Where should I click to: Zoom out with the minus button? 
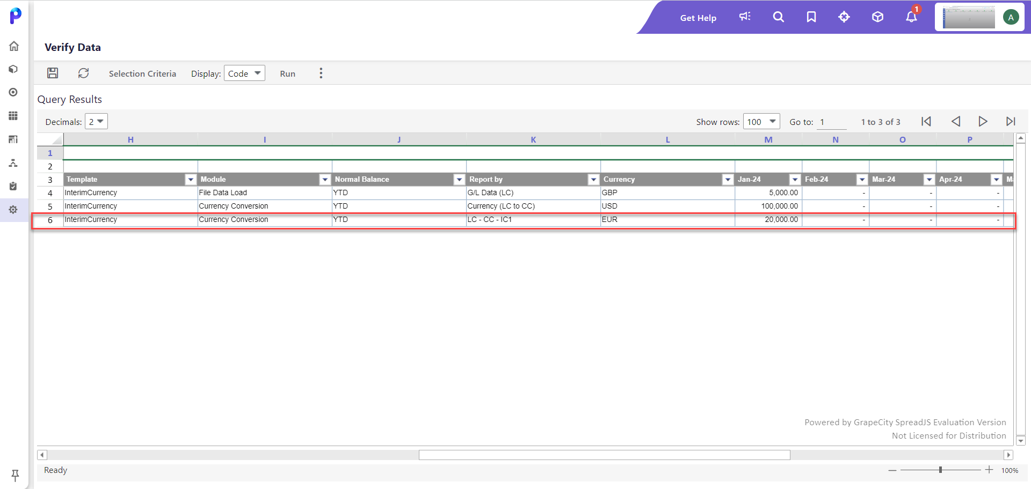[x=892, y=470]
